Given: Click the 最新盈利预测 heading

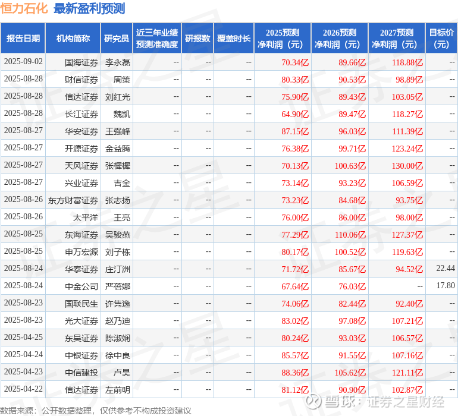Looking at the screenshot, I should click(89, 8).
